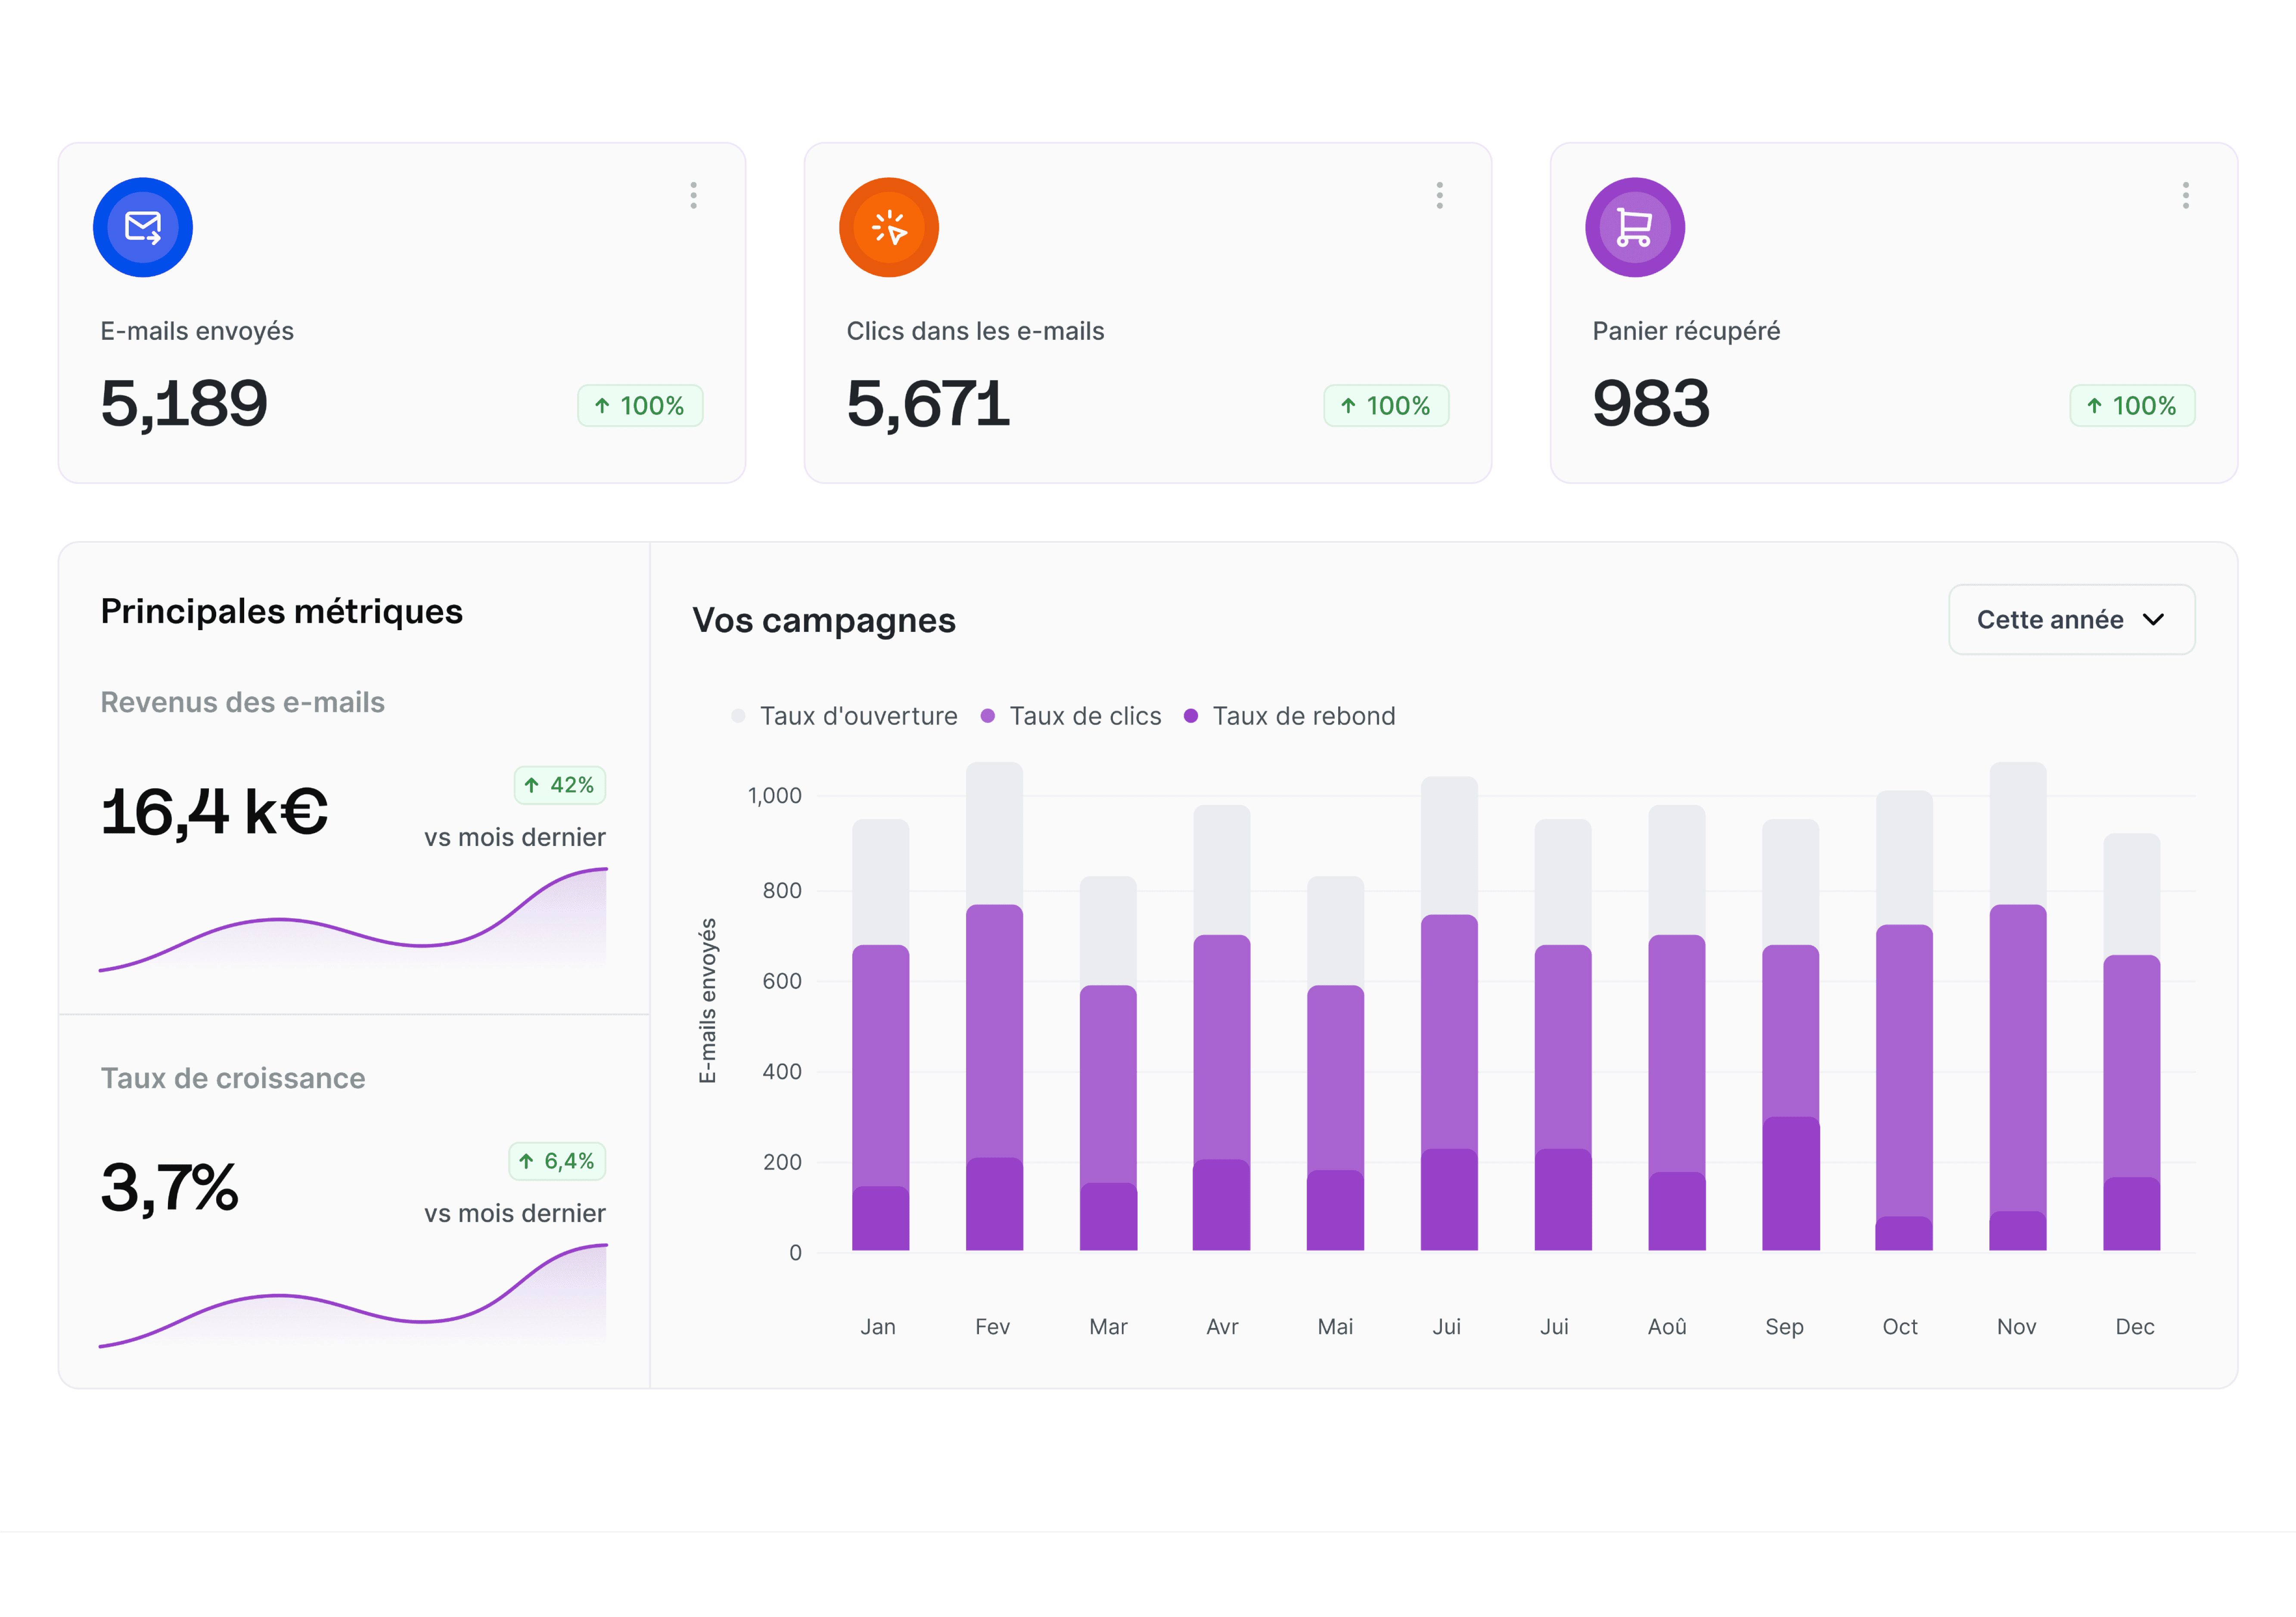Click the orange click-cursor icon

889,227
